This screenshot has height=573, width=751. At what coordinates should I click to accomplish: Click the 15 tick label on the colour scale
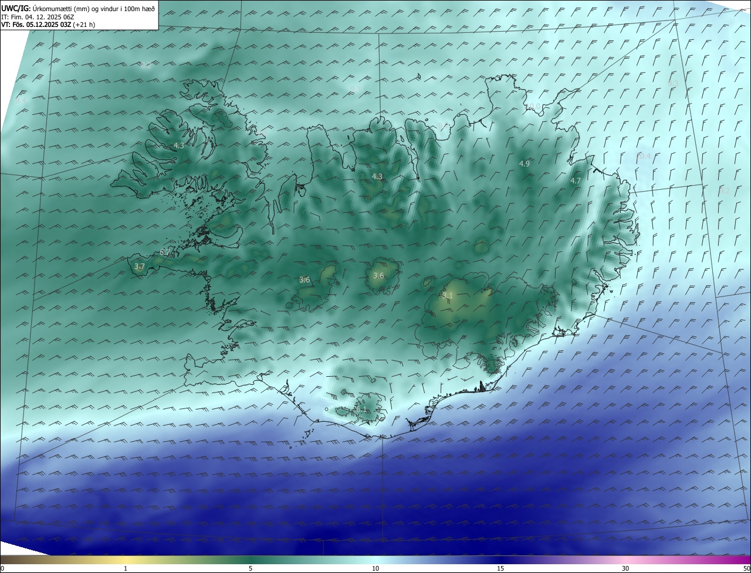coord(500,568)
